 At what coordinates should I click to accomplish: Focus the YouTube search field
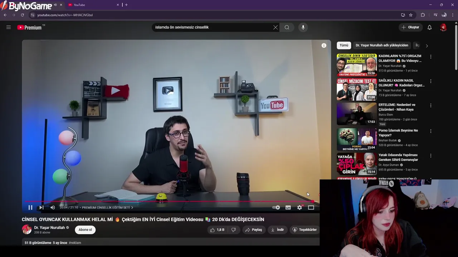point(213,27)
